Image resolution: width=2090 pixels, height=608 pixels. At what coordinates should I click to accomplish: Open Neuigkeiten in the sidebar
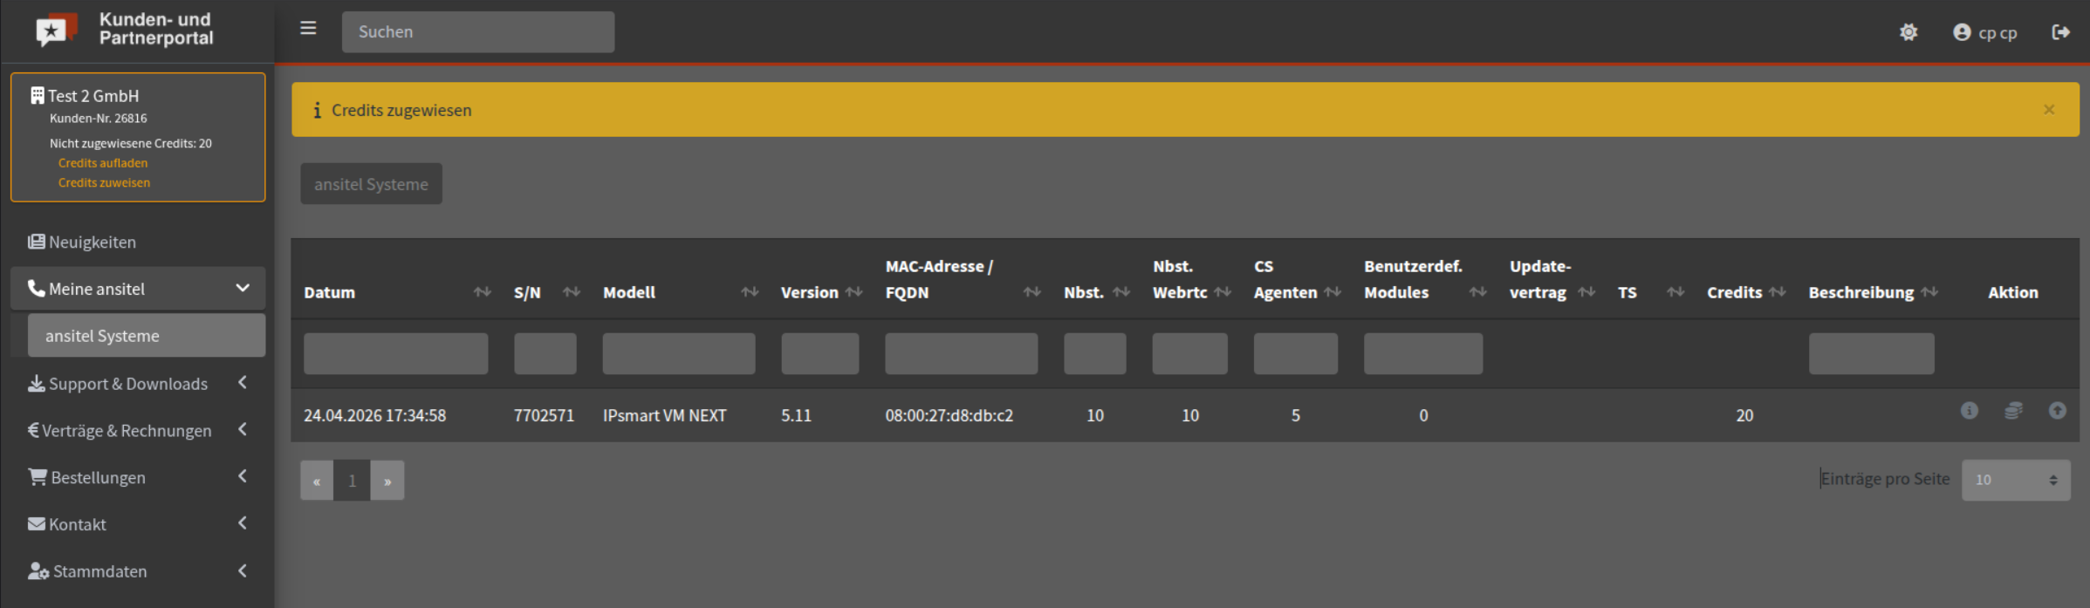tap(138, 242)
